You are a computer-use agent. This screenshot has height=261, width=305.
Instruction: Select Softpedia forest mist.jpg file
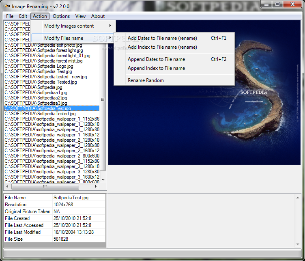click(x=52, y=61)
